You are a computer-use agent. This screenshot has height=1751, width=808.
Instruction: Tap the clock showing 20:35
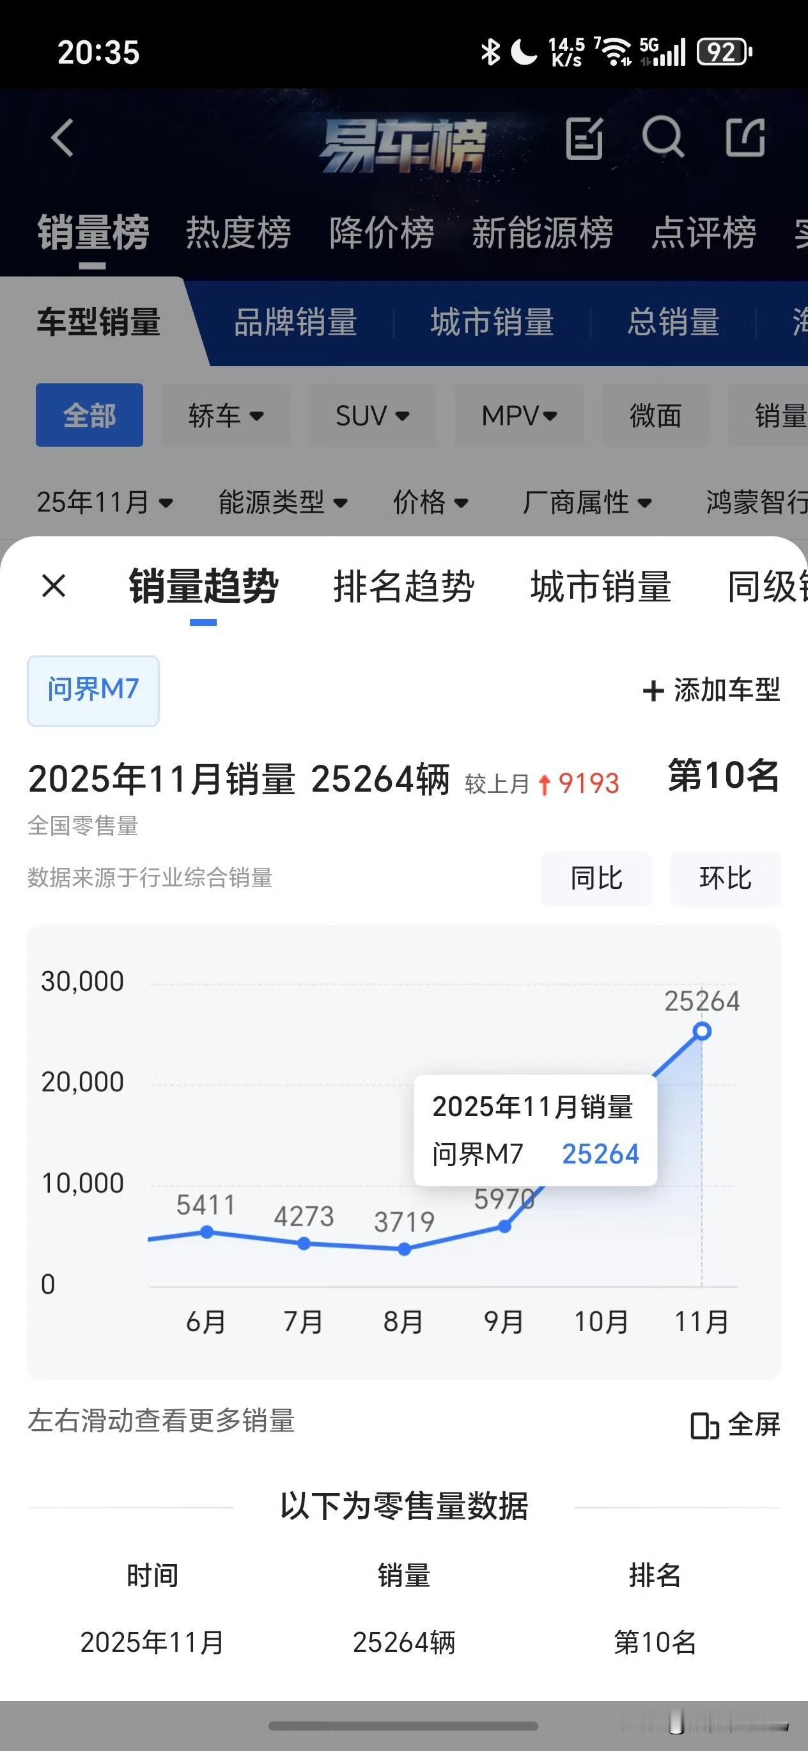pos(98,52)
